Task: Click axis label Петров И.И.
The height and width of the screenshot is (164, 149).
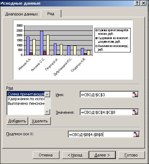Action: [52, 64]
